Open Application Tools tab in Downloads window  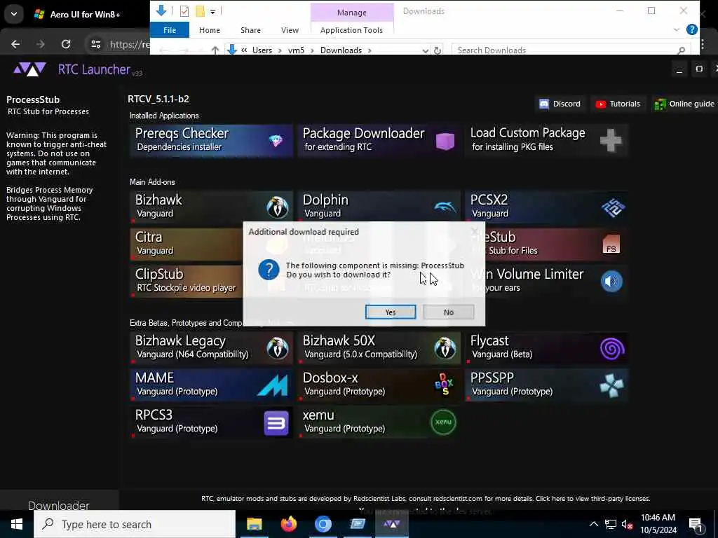click(351, 30)
